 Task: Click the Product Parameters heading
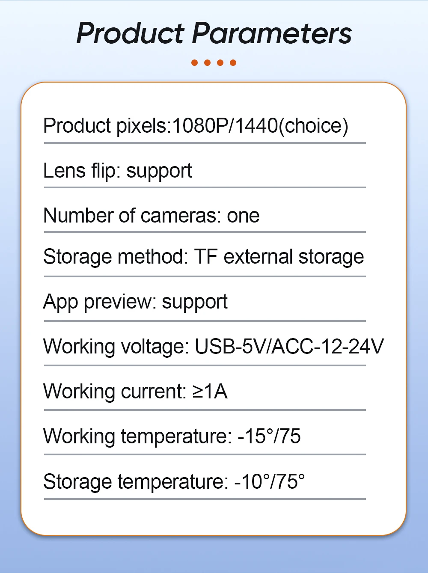[214, 33]
